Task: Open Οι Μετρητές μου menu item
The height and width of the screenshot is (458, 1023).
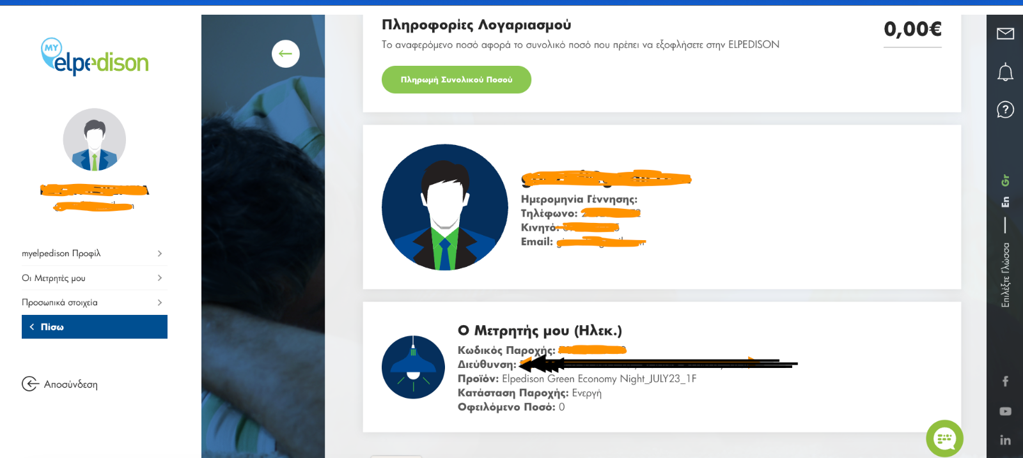Action: coord(95,278)
